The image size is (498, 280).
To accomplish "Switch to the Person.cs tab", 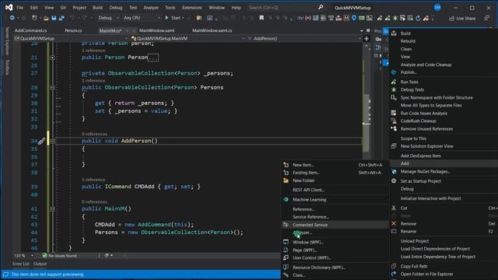I will [73, 31].
